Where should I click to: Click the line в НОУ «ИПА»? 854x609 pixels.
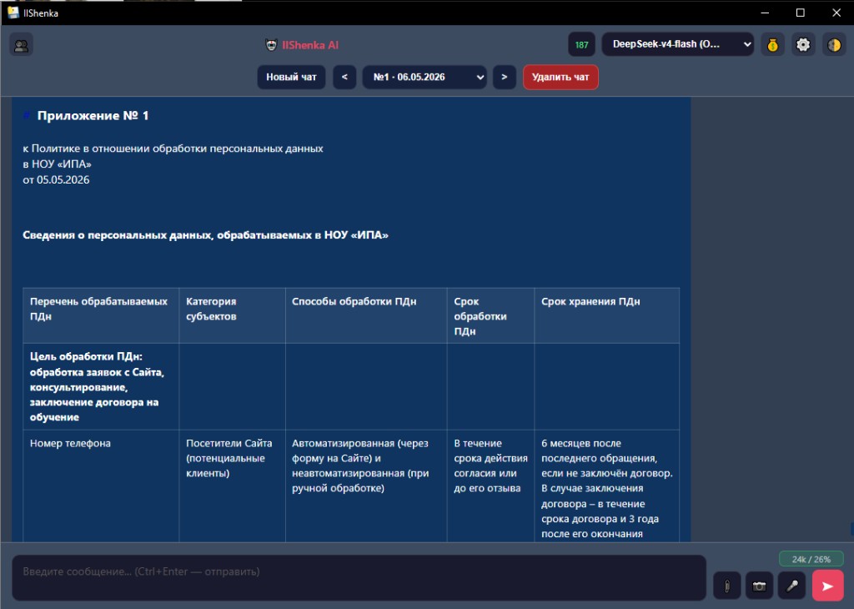pos(58,164)
